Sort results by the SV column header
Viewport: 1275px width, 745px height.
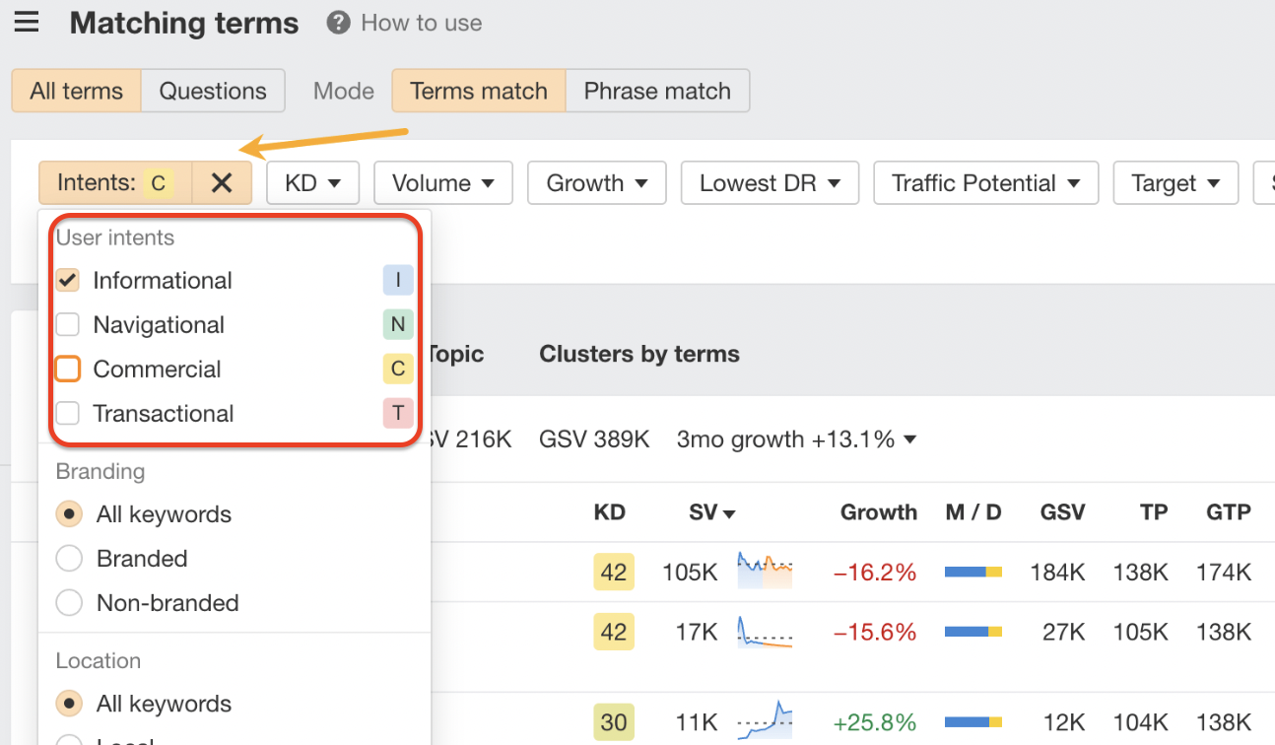711,512
